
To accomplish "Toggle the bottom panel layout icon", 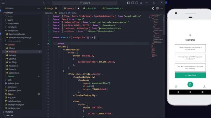I will 133,3.
